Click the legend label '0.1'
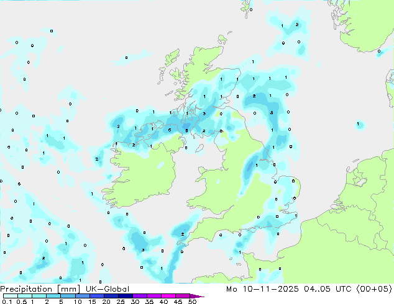Screen dimensions: 394x304 [7, 302]
